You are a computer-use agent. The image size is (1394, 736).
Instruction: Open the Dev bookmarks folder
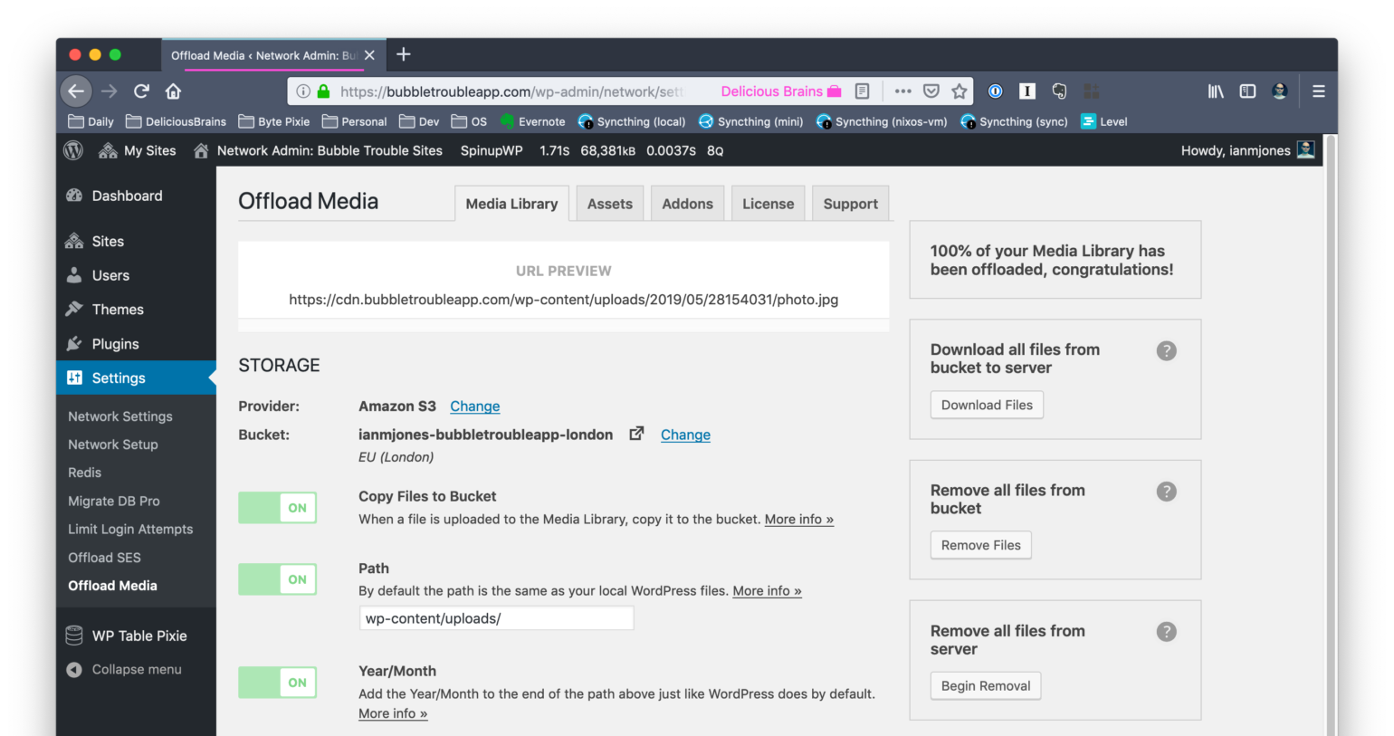click(419, 121)
